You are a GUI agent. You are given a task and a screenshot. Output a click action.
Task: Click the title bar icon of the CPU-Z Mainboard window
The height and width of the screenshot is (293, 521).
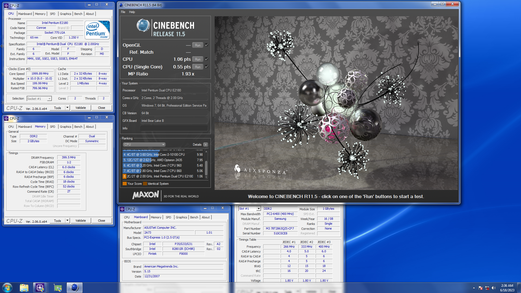tap(122, 209)
